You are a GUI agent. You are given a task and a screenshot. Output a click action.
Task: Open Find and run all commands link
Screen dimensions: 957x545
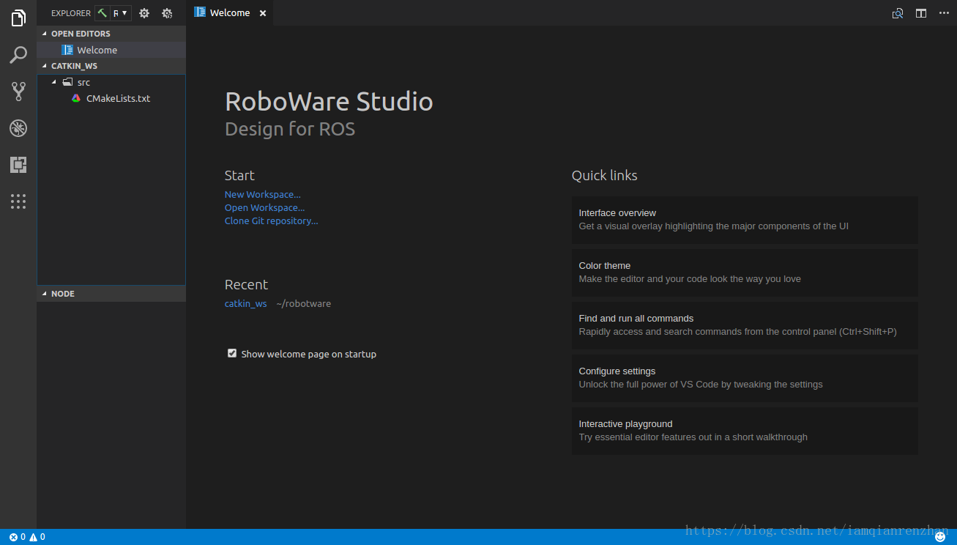745,325
